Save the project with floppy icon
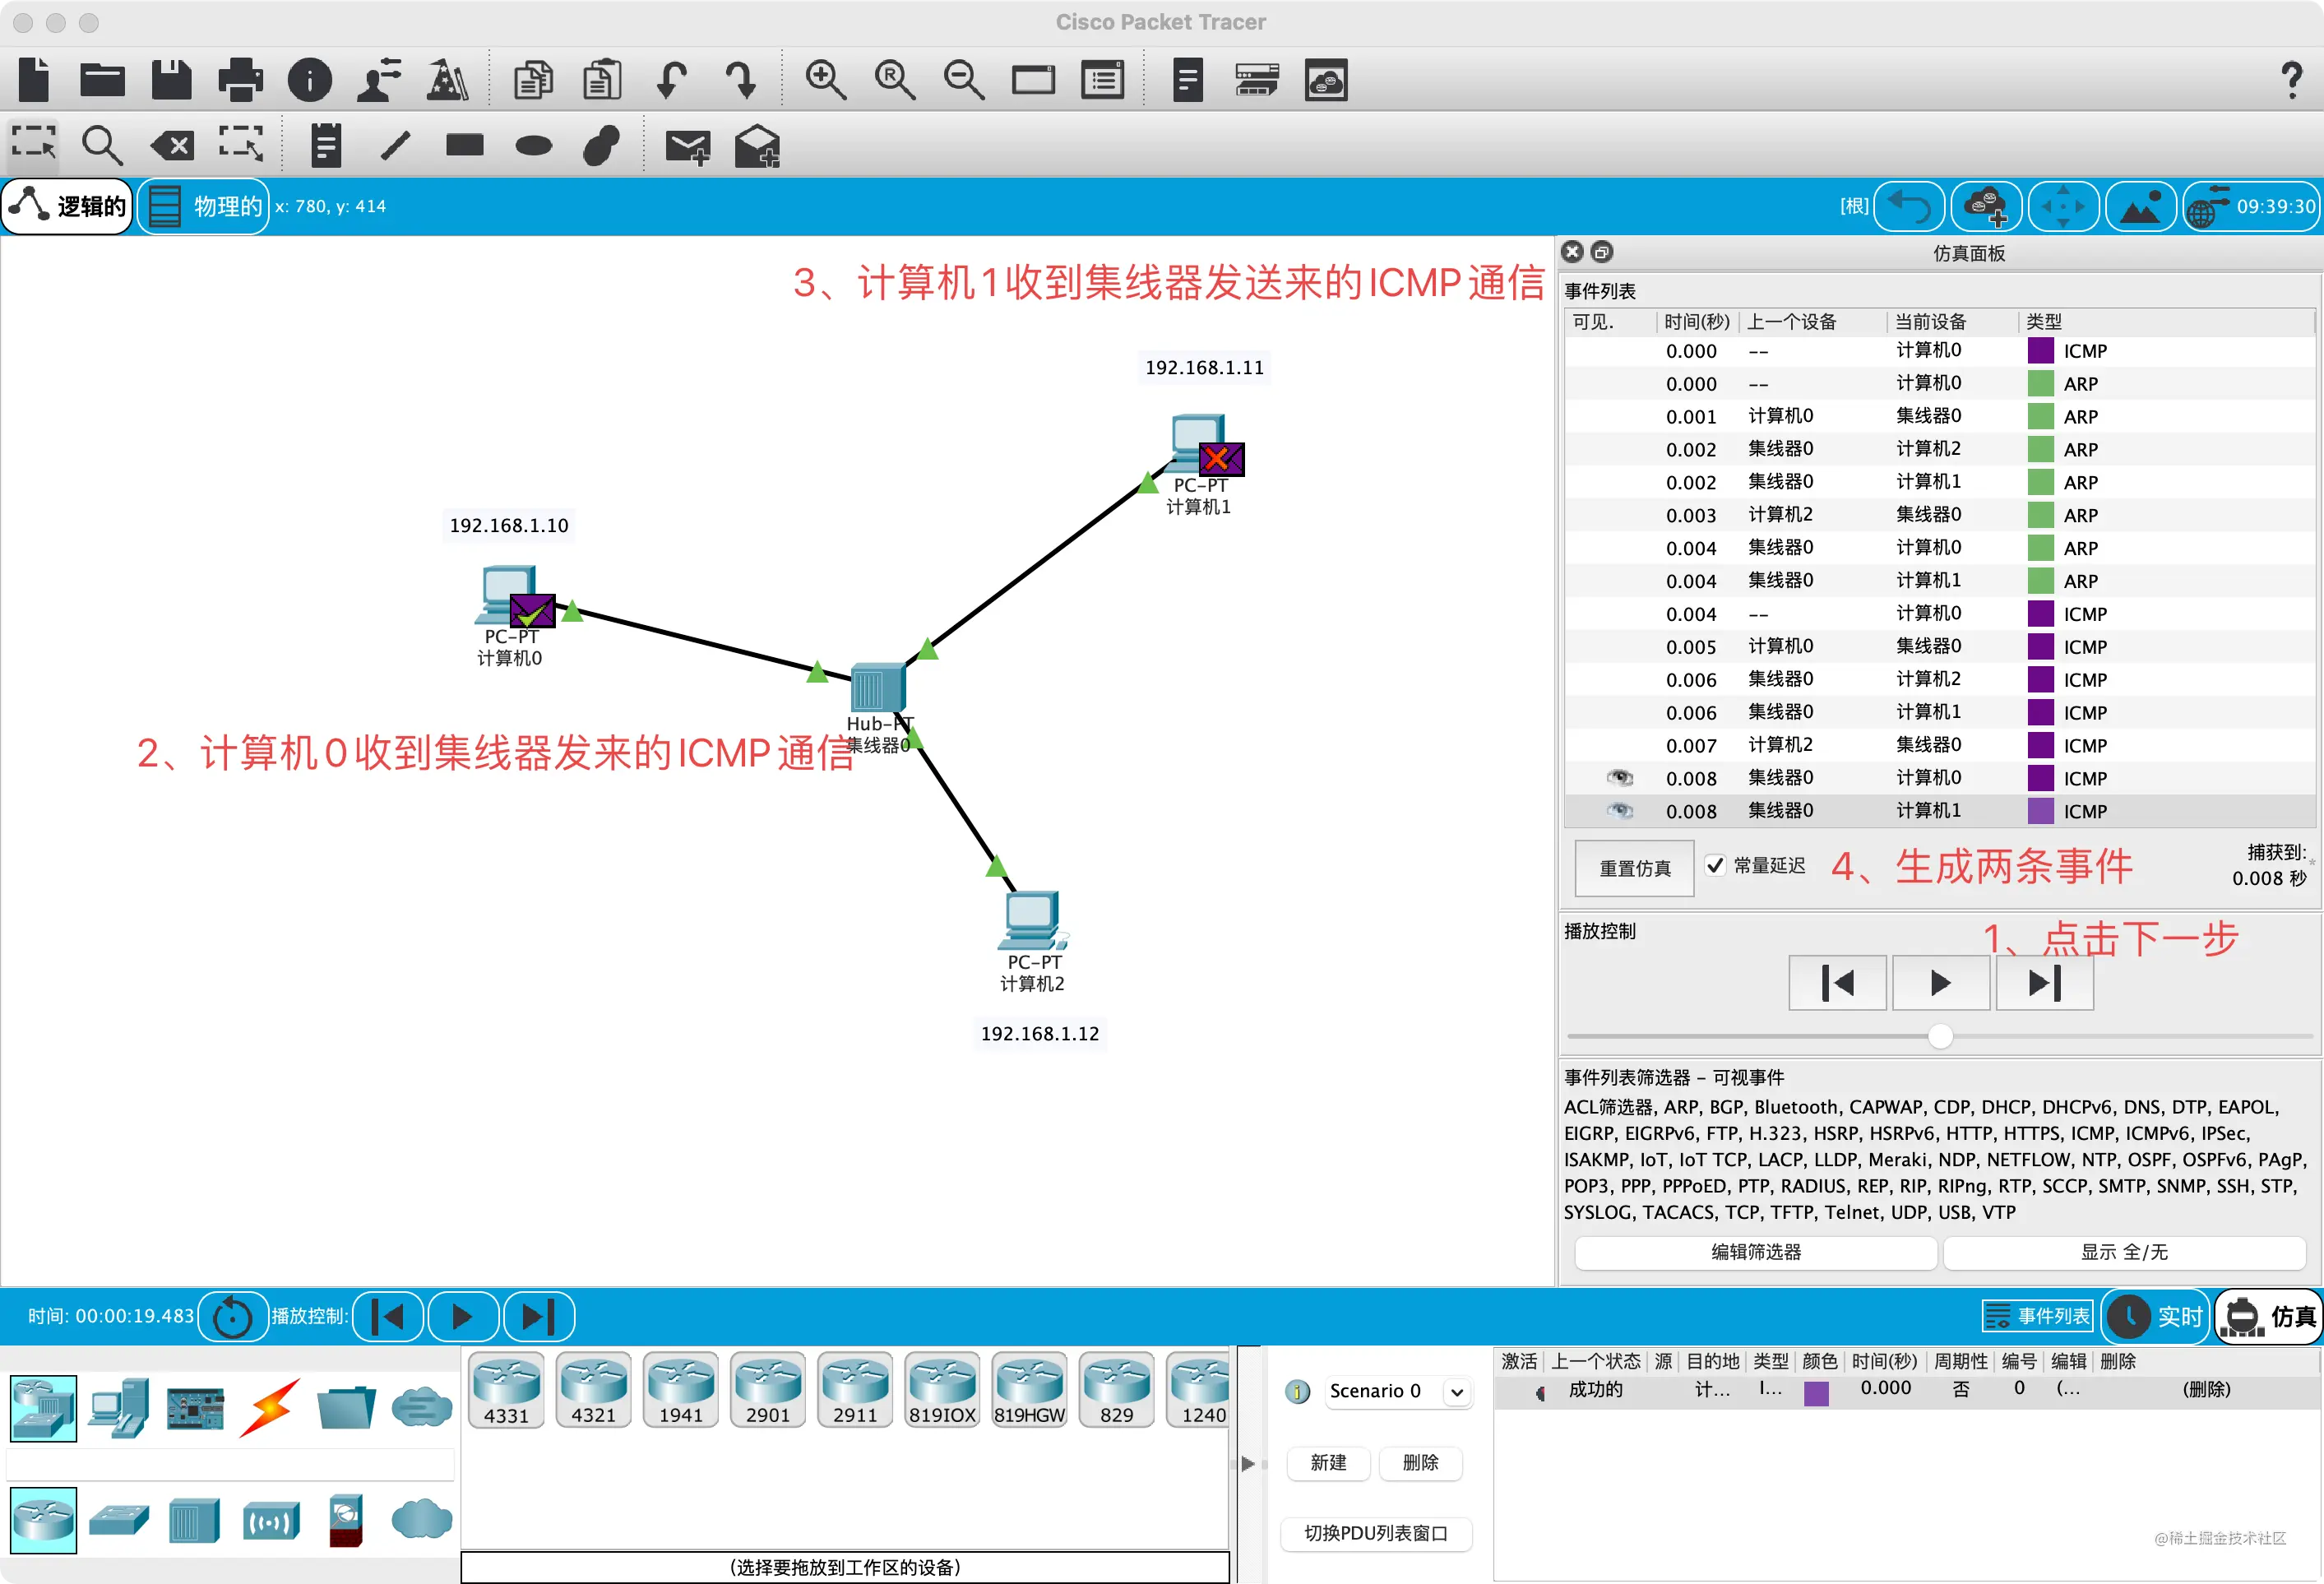Viewport: 2324px width, 1584px height. (171, 79)
